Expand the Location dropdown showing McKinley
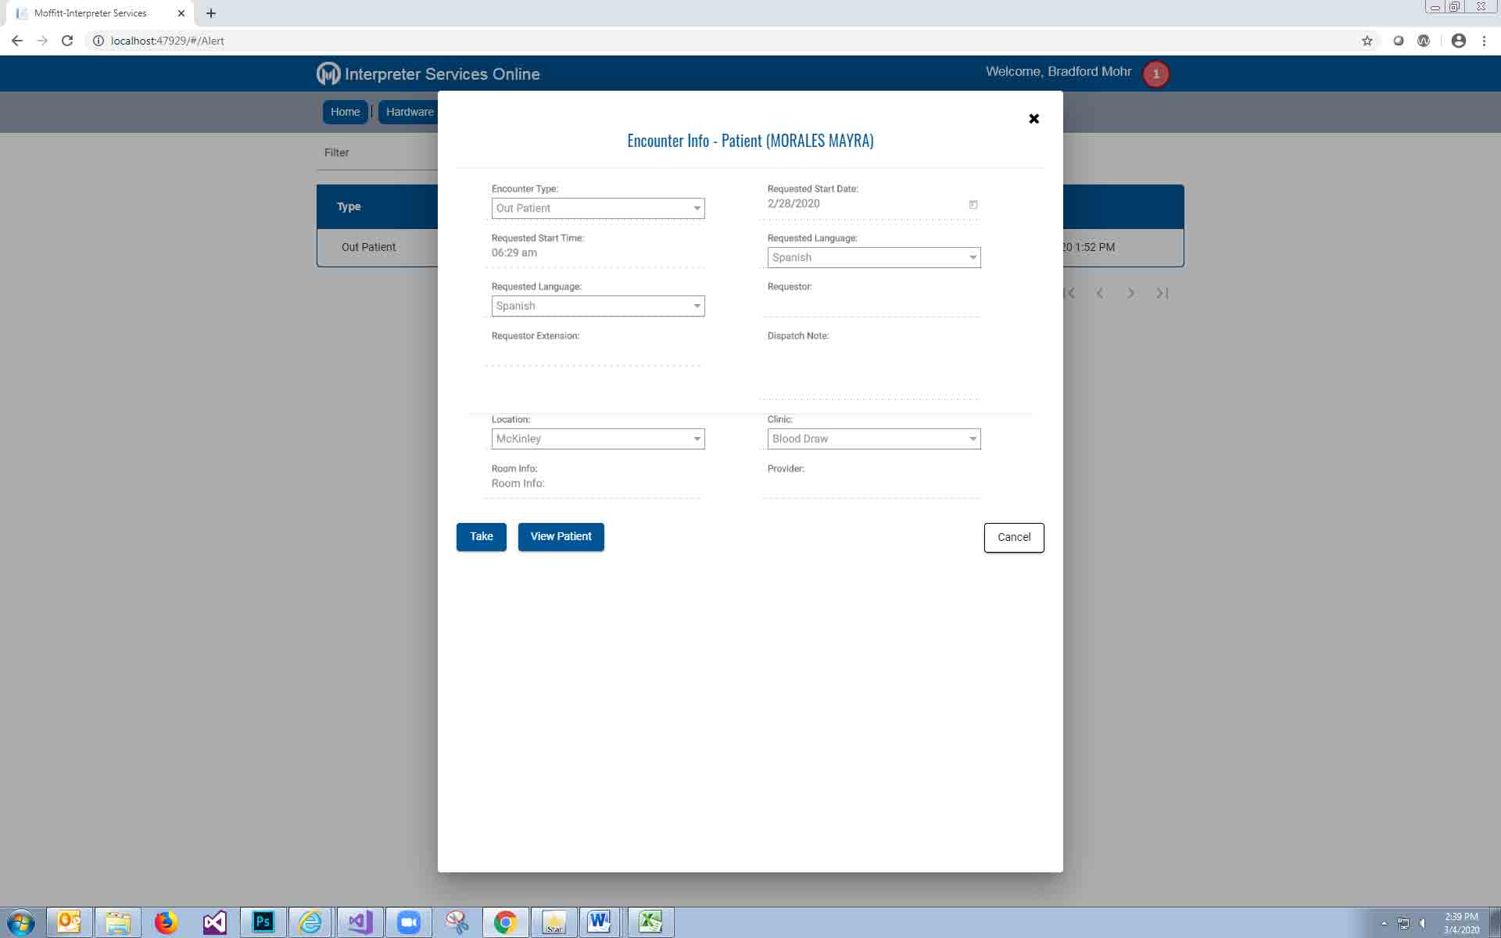This screenshot has width=1501, height=938. [598, 439]
